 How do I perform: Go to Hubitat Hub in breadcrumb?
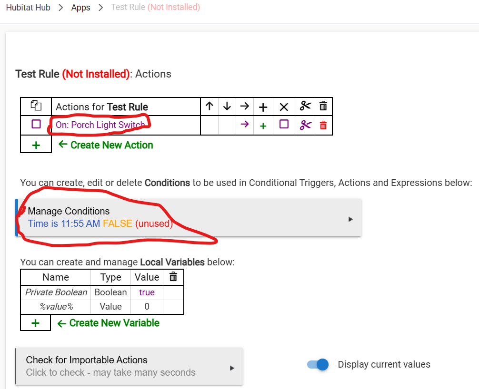click(x=28, y=7)
